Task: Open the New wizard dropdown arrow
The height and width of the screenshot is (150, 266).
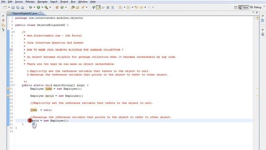Action: click(x=9, y=7)
